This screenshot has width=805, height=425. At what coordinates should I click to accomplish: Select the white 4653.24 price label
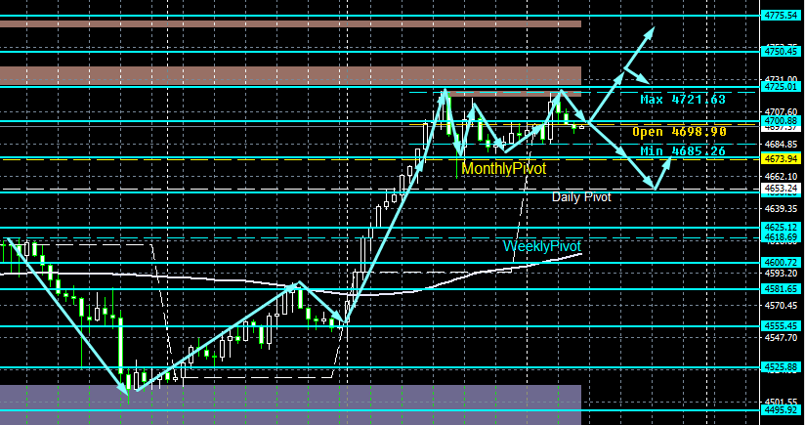pos(781,189)
